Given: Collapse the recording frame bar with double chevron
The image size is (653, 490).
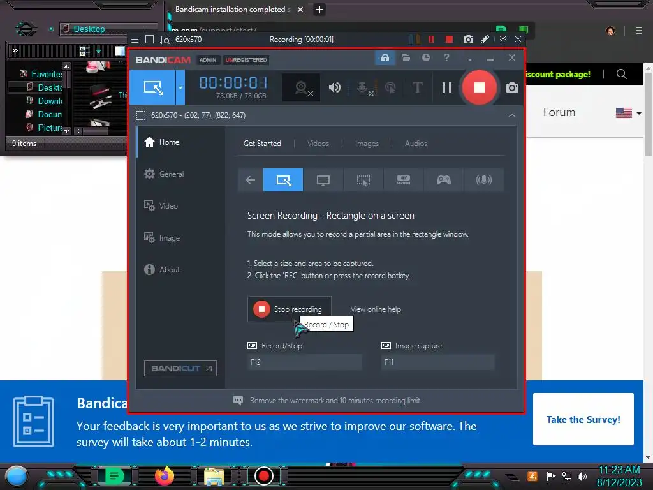Looking at the screenshot, I should coord(503,39).
